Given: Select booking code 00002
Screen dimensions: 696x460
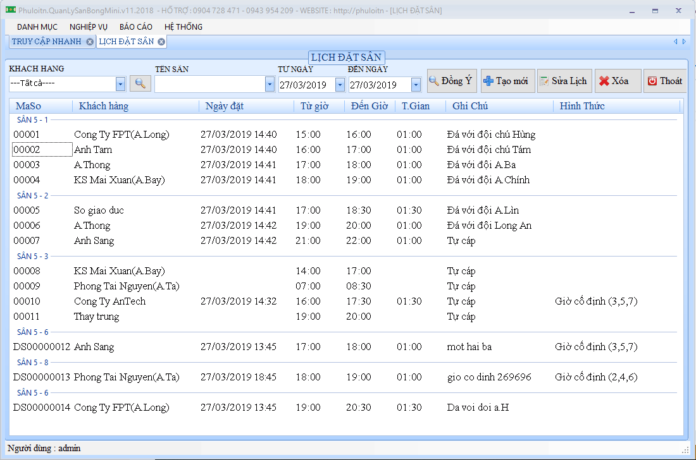Looking at the screenshot, I should 27,149.
